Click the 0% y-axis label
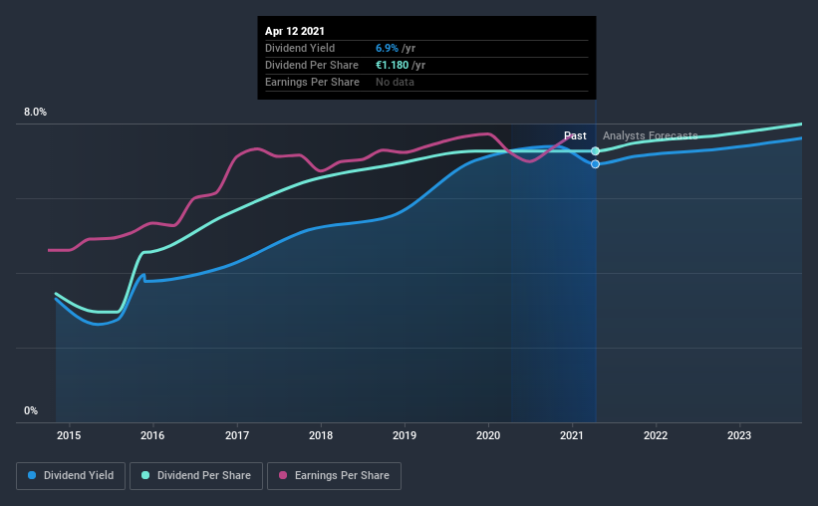818x506 pixels. tap(31, 411)
